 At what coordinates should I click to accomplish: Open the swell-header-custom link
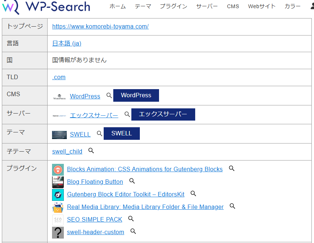coord(96,232)
